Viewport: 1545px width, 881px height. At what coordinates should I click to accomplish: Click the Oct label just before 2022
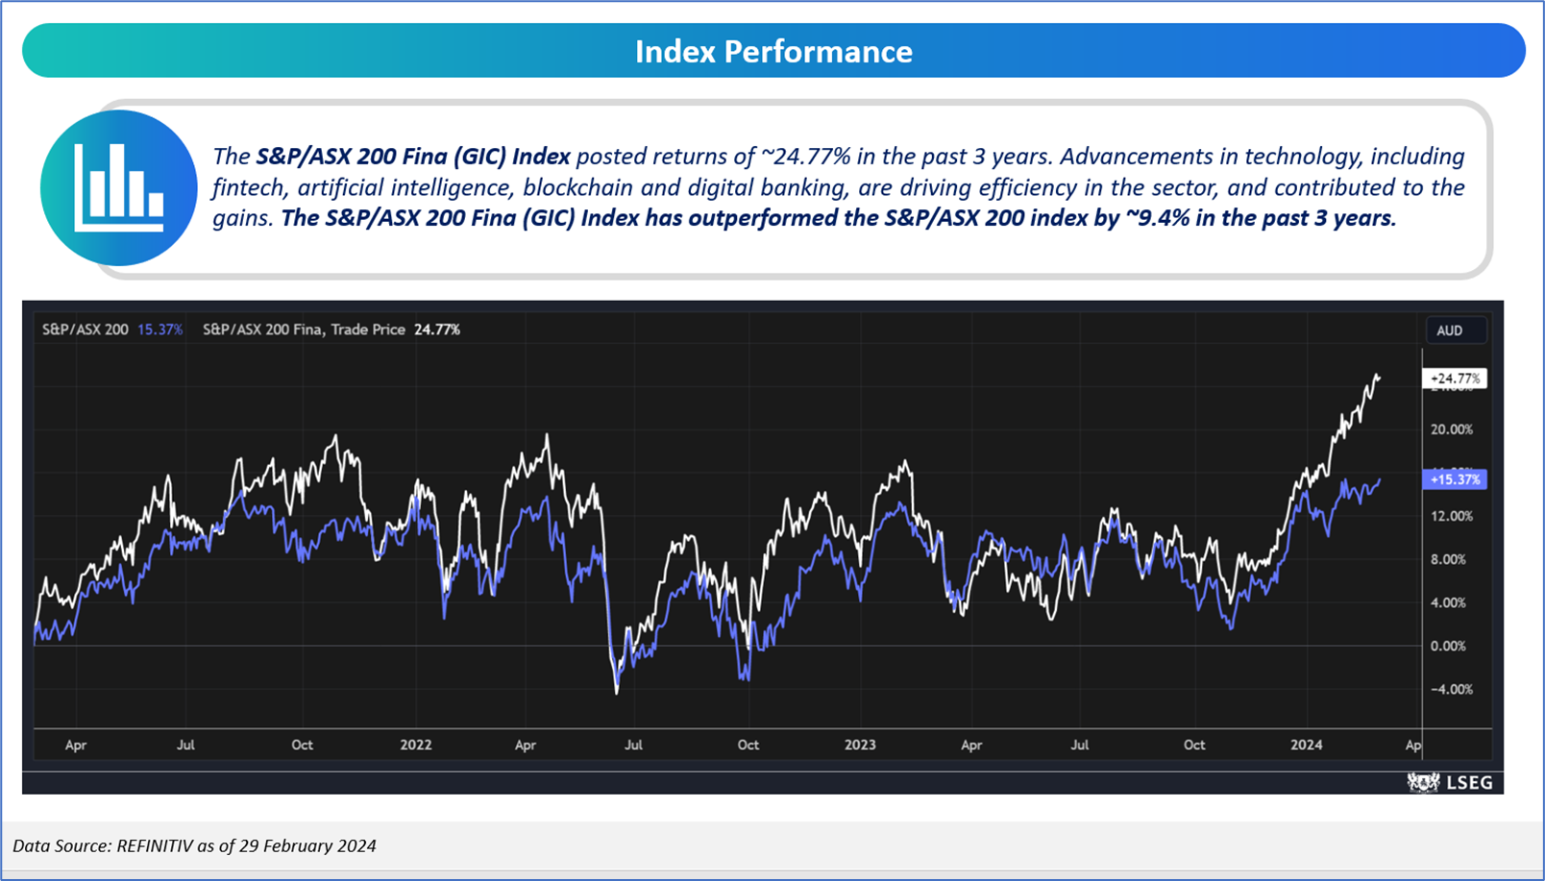point(302,745)
